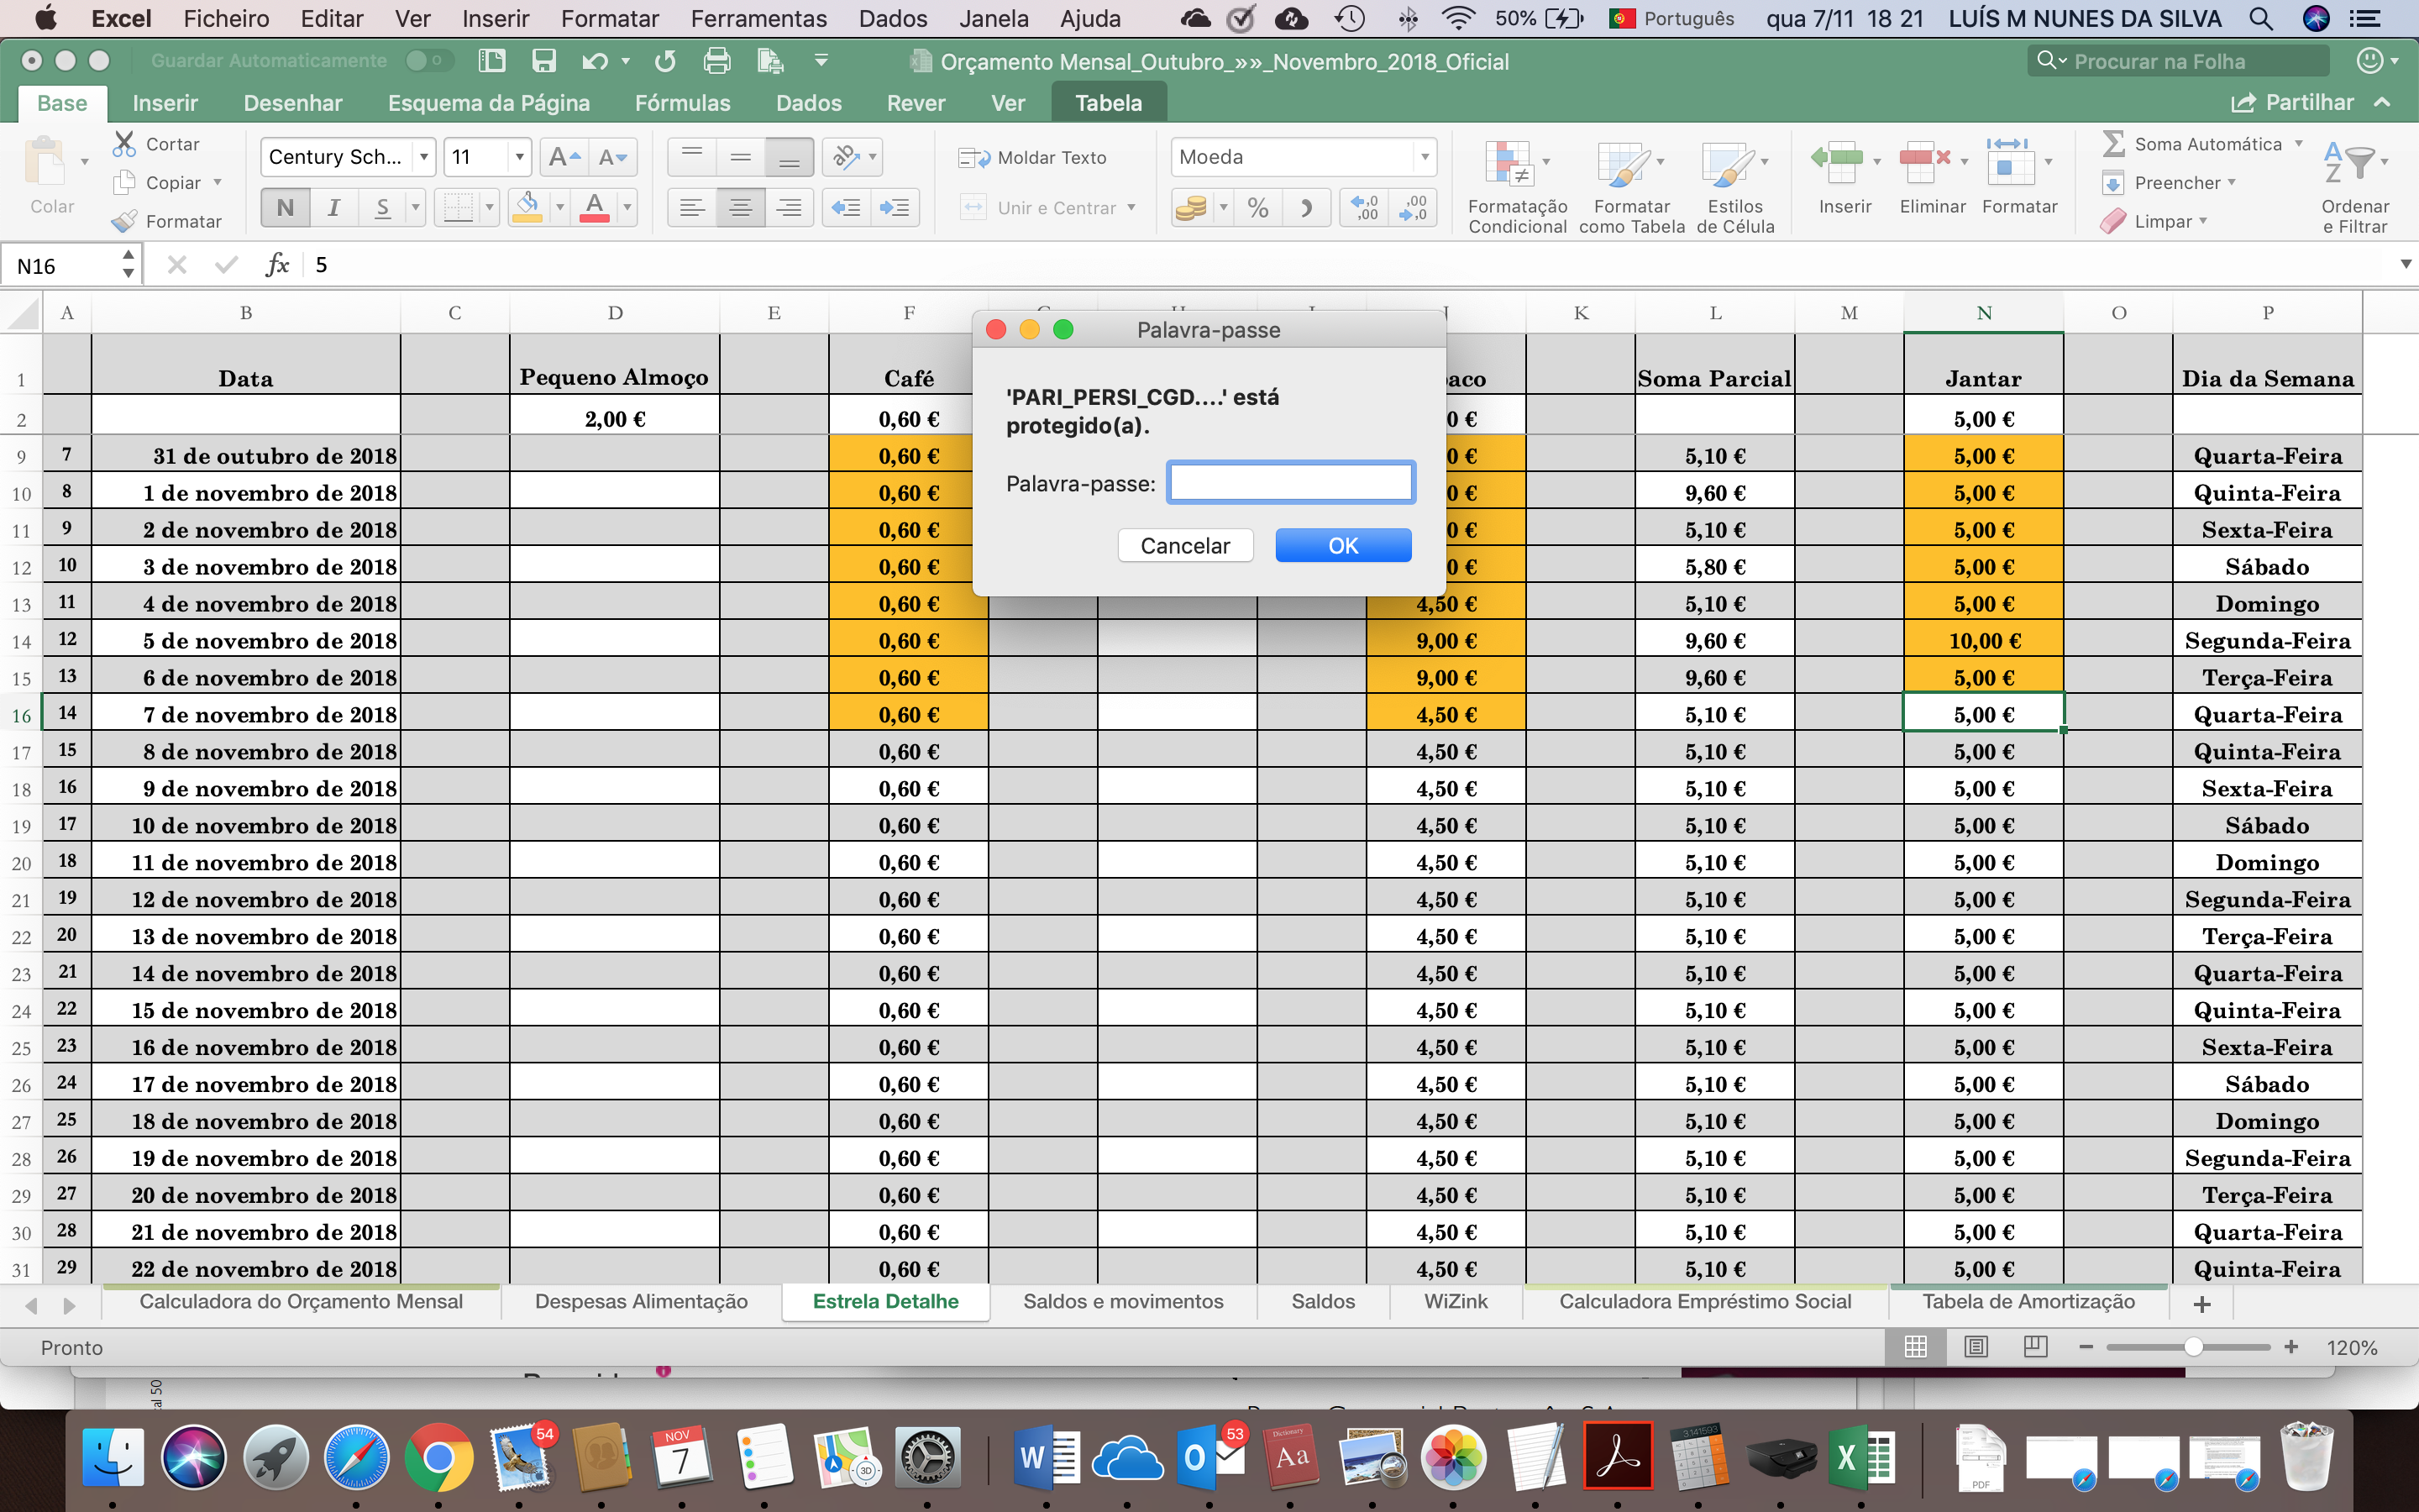The image size is (2419, 1512).
Task: Click the fill color paint bucket icon
Action: [527, 207]
